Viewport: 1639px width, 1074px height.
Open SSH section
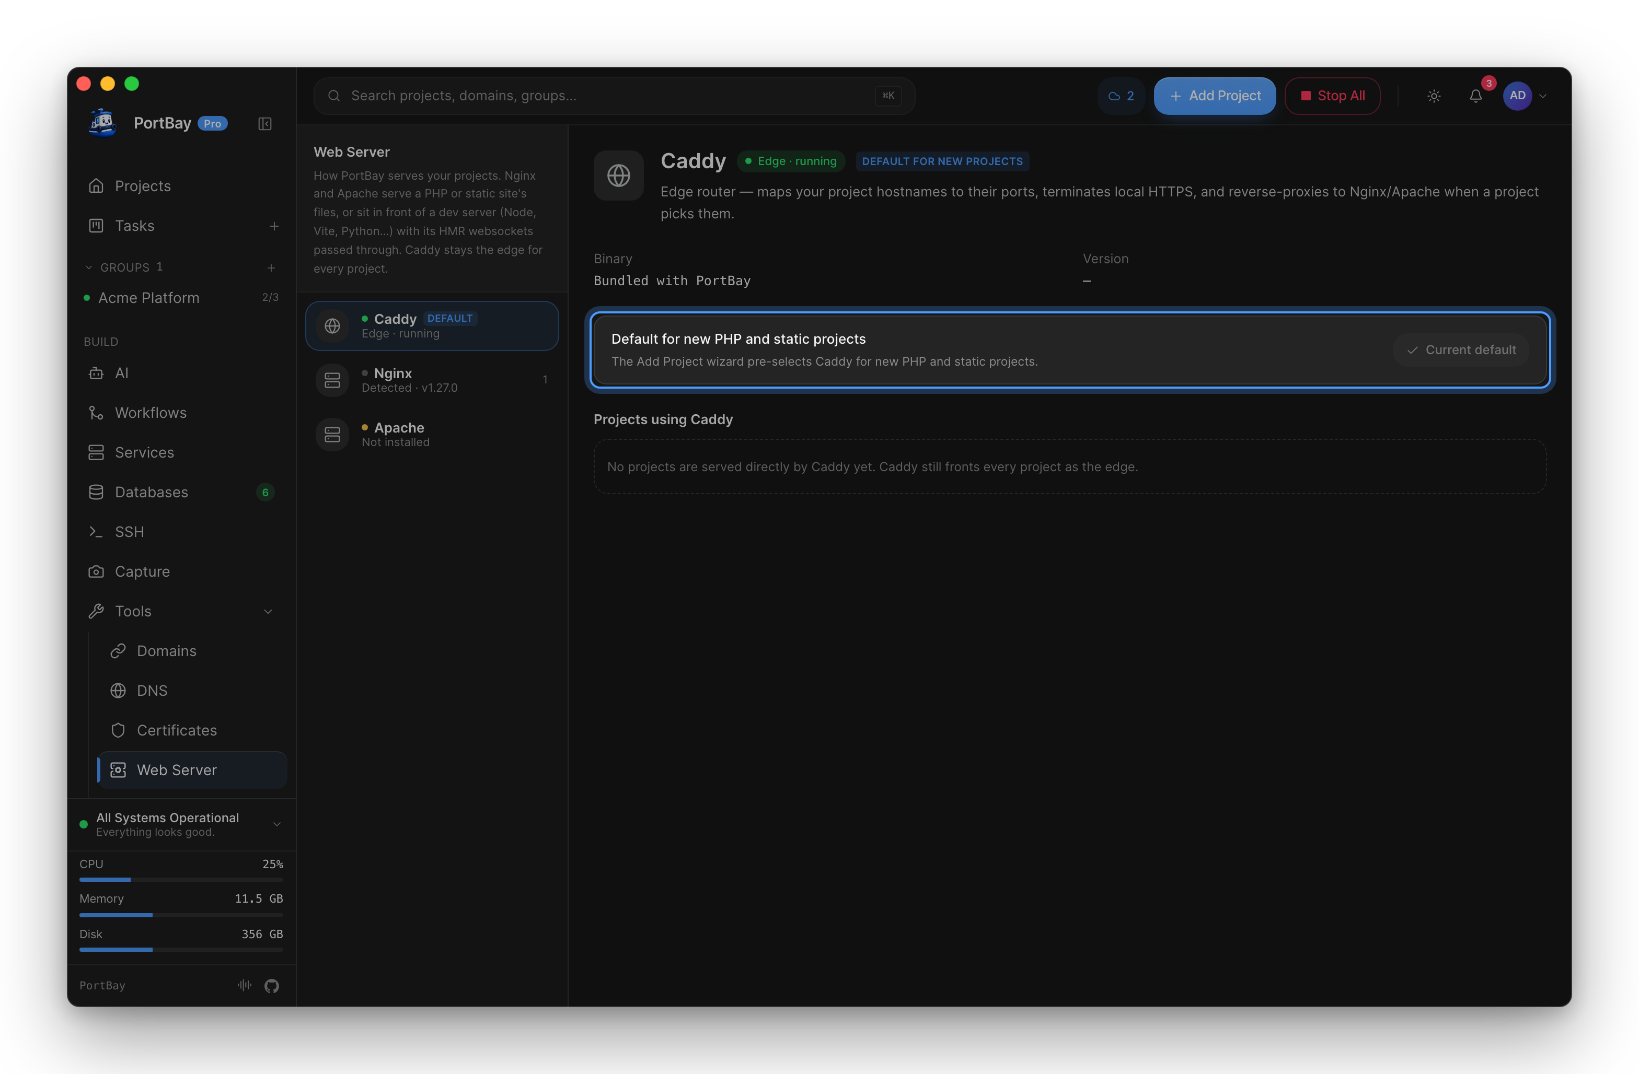point(182,532)
